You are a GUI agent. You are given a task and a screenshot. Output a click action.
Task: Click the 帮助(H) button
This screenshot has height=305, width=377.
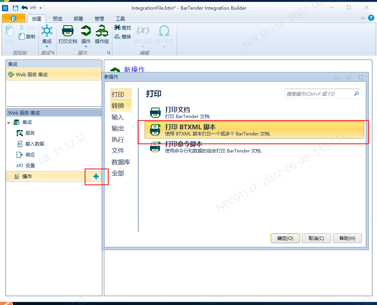(347, 238)
